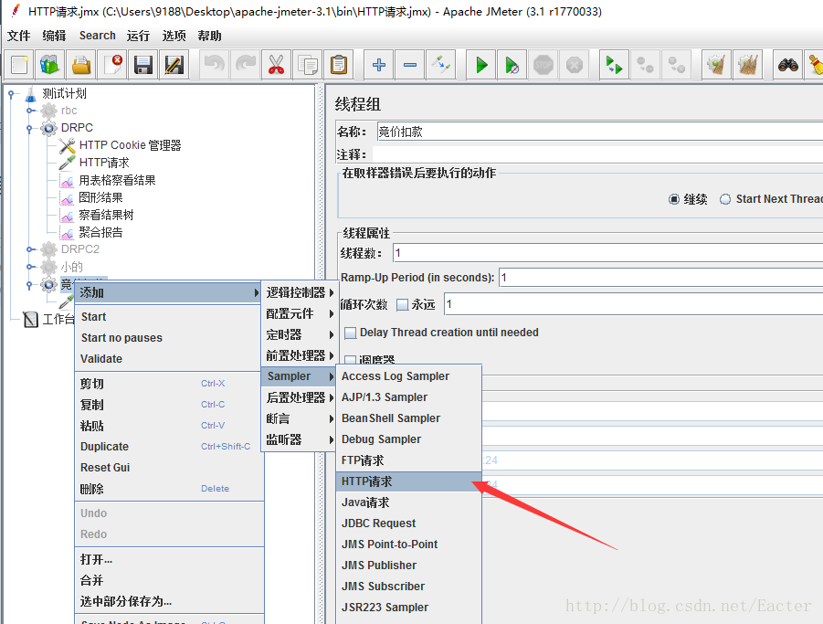Collapse the DRPC tree node
This screenshot has height=624, width=823.
click(x=30, y=128)
